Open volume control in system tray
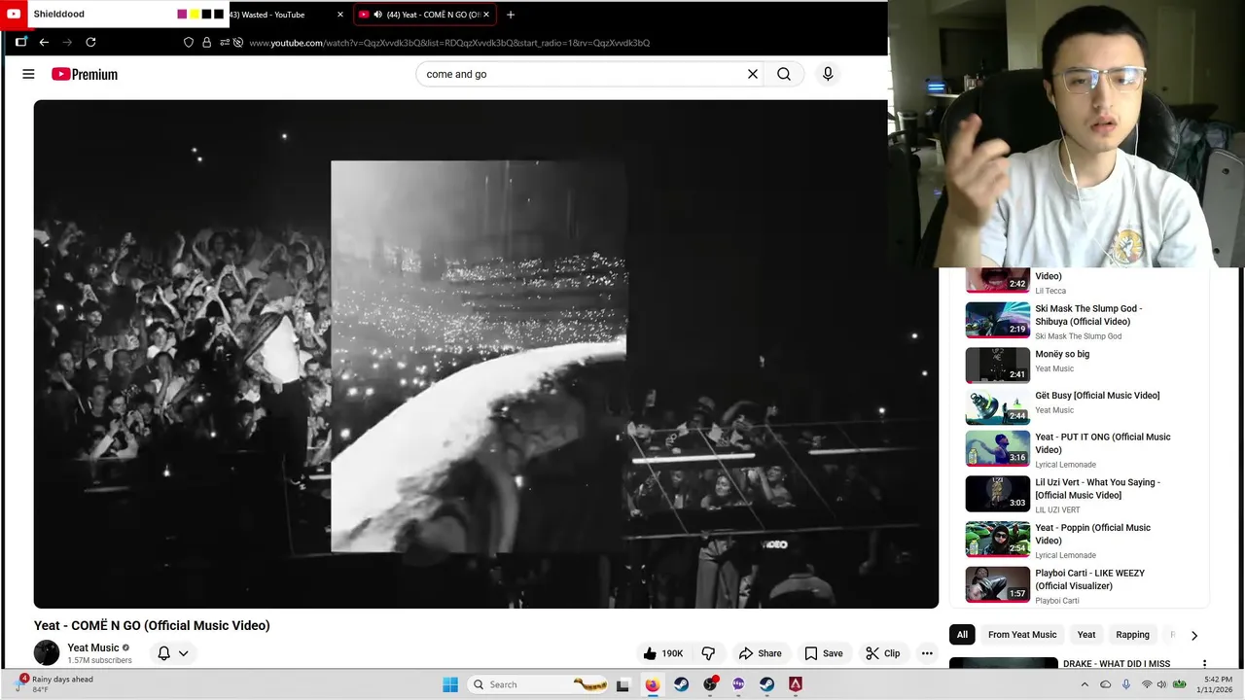The image size is (1245, 700). (x=1159, y=684)
